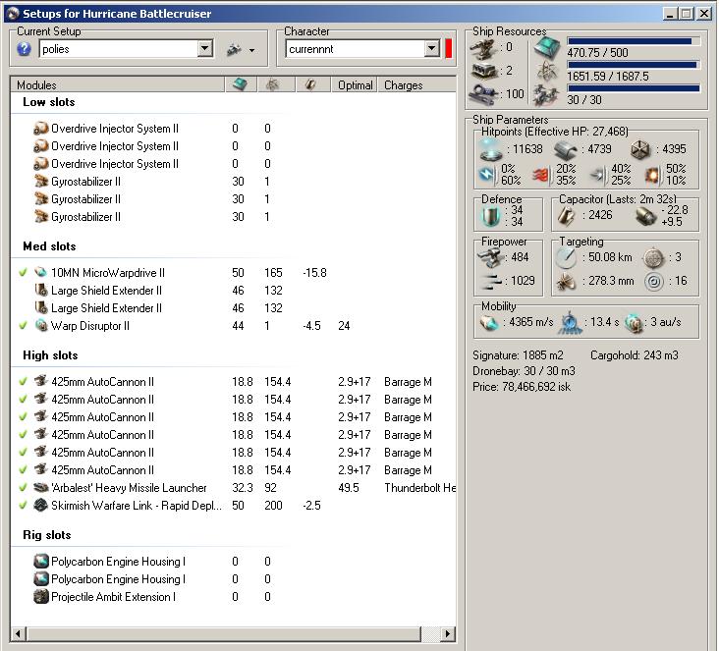Toggle the Skirmish Warfare Link checkmark
Viewport: 719px width, 651px height.
click(23, 505)
